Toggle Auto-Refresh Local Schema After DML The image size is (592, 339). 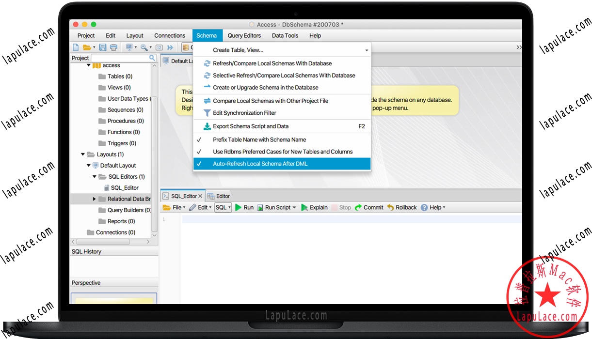[x=282, y=164]
